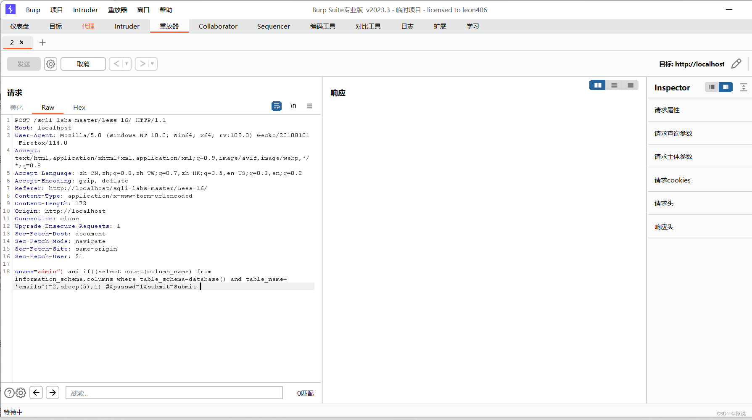The height and width of the screenshot is (420, 752).
Task: Go forward to next request in history
Action: tap(142, 64)
